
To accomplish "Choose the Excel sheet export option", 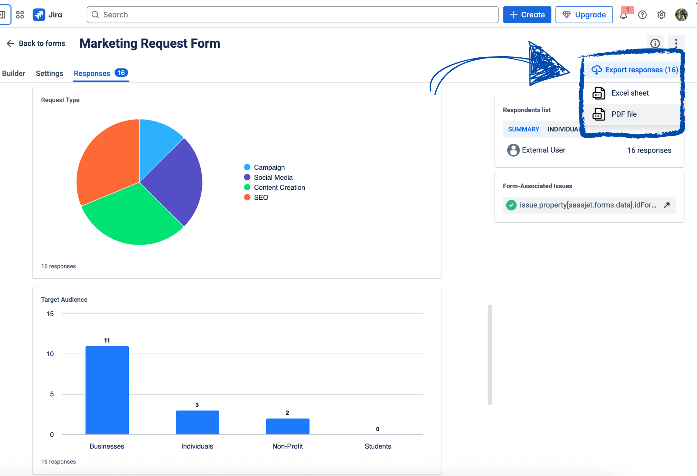I will (x=630, y=93).
